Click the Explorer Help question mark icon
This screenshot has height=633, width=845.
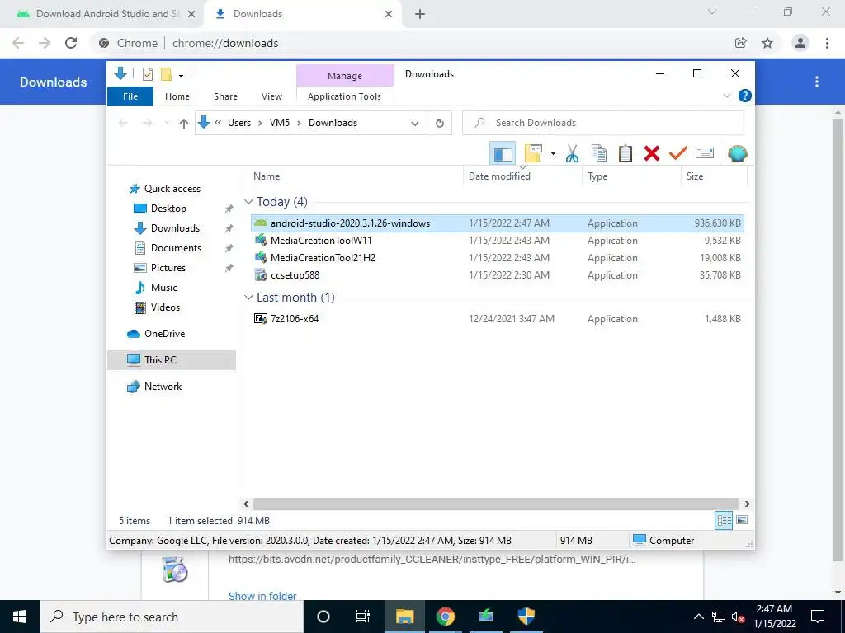point(745,96)
